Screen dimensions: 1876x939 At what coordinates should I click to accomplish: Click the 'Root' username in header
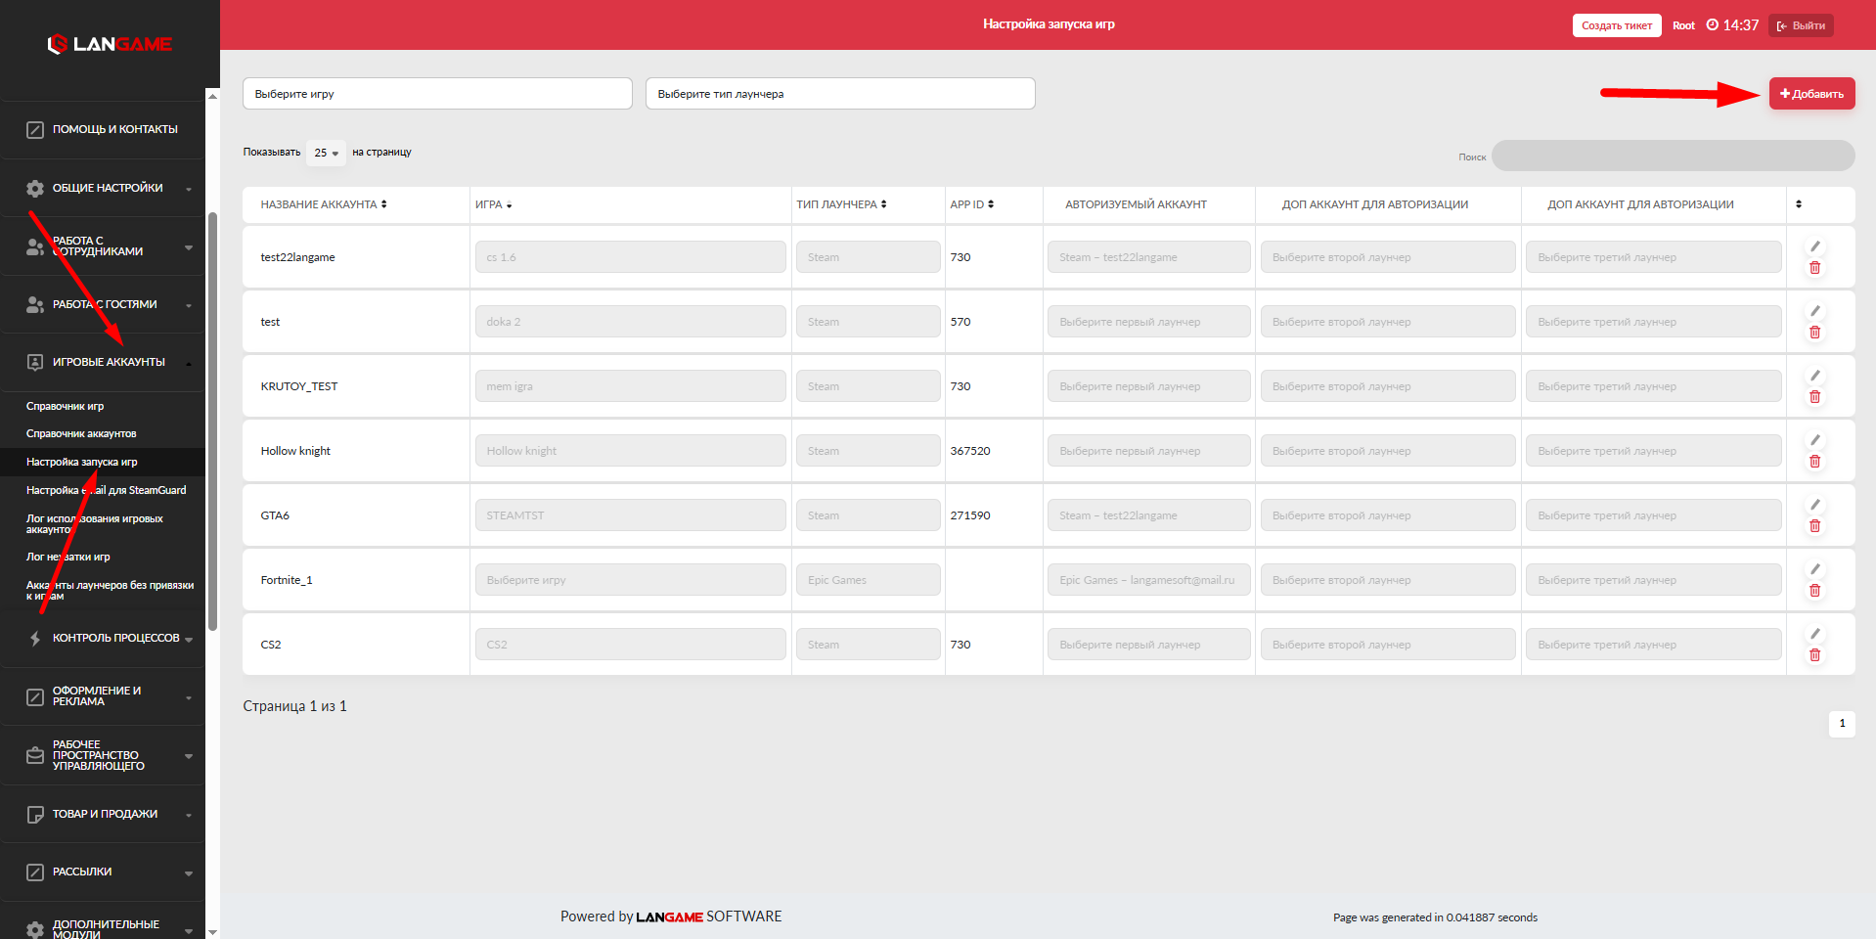click(x=1683, y=25)
